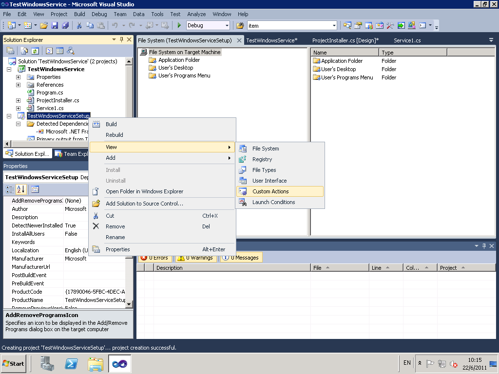Select Program.cs in Solution Explorer
Image resolution: width=499 pixels, height=374 pixels.
pos(50,93)
